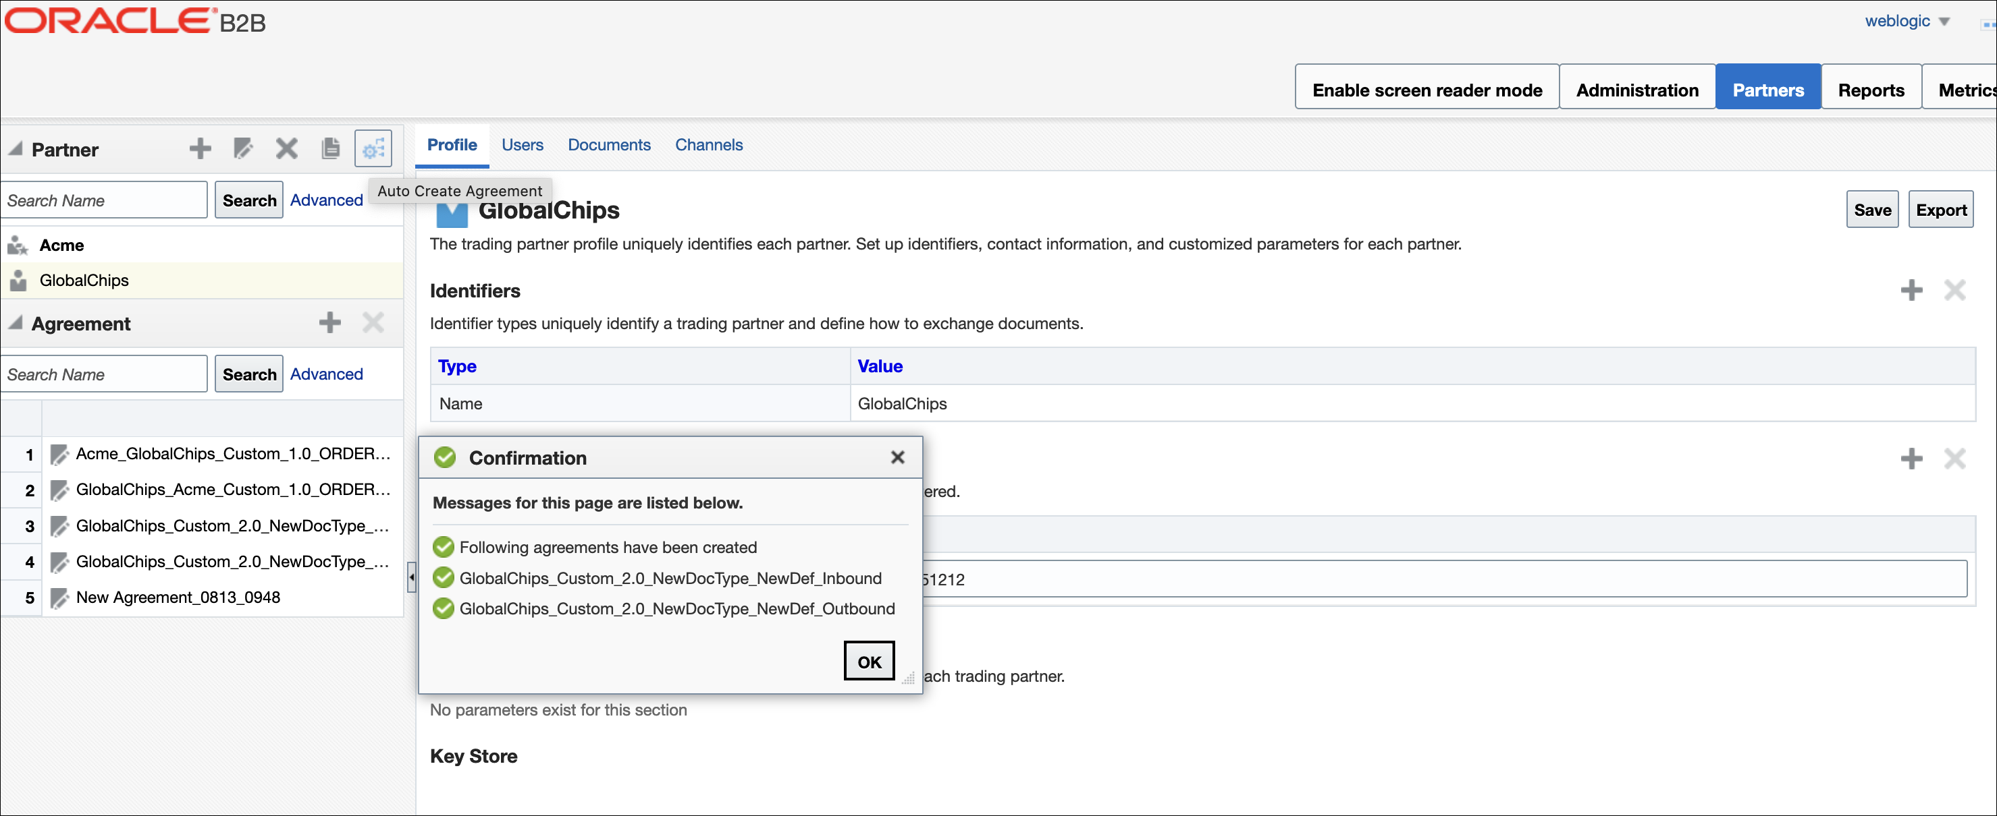Click the Add Partner plus icon
This screenshot has width=1997, height=816.
200,148
